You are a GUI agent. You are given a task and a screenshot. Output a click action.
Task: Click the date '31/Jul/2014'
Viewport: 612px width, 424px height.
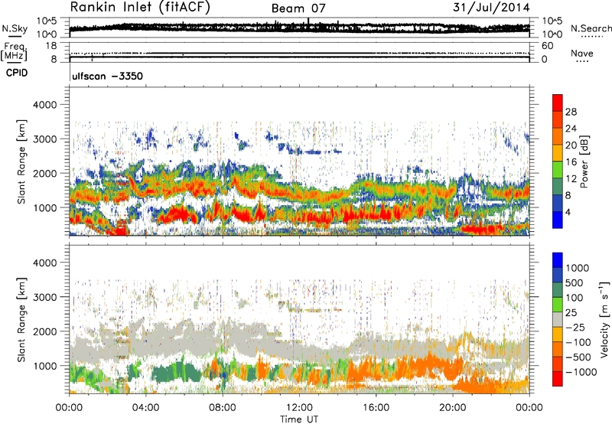point(491,8)
